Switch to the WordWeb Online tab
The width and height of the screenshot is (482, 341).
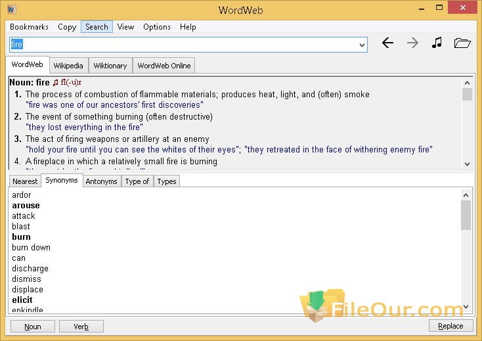click(x=164, y=66)
